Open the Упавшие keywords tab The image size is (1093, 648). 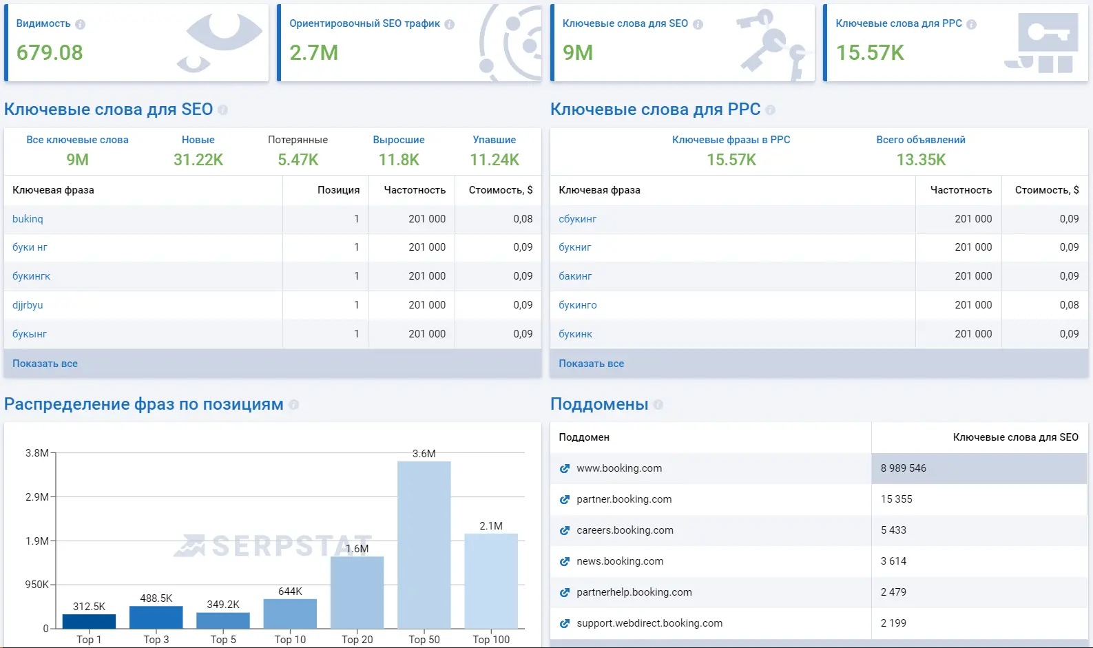494,140
